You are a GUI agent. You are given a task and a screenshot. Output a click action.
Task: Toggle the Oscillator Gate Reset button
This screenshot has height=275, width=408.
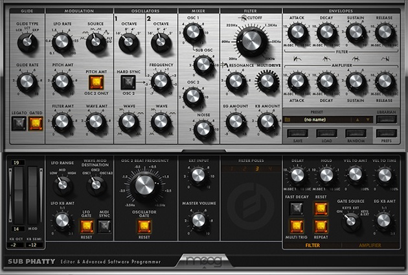point(144,226)
